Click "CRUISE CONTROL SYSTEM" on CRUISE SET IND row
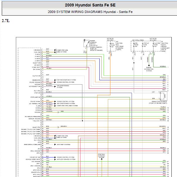 (66, 157)
